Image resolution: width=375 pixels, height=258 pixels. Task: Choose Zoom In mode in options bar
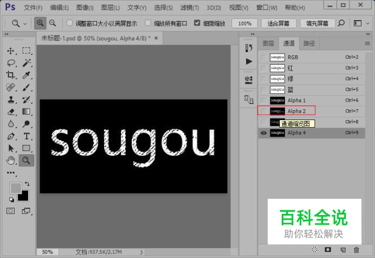[40, 23]
